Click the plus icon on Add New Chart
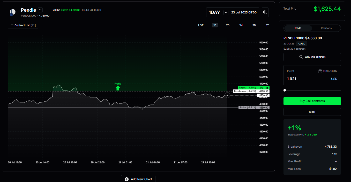 coord(126,179)
